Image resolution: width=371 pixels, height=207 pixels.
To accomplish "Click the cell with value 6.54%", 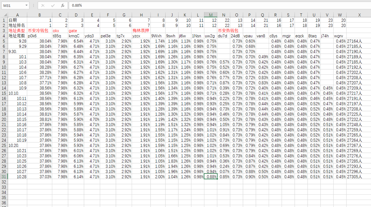I will (76, 41).
